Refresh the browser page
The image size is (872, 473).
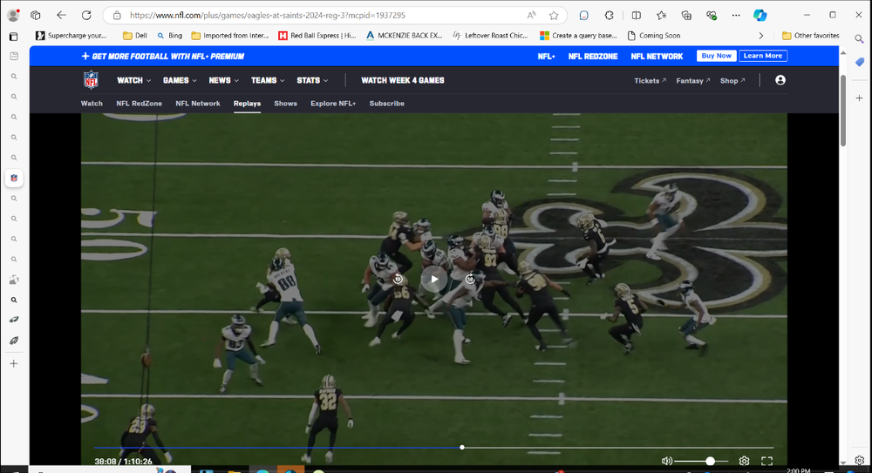[x=86, y=15]
